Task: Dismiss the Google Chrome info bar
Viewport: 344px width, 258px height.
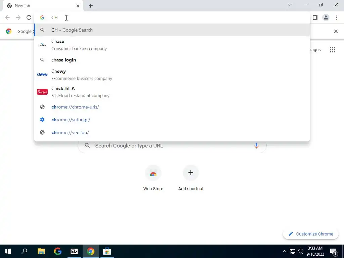Action: click(x=336, y=31)
